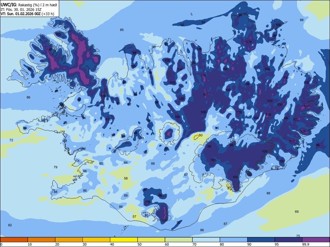Click the legend scale label '10'
The width and height of the screenshot is (330, 247).
pos(30,244)
